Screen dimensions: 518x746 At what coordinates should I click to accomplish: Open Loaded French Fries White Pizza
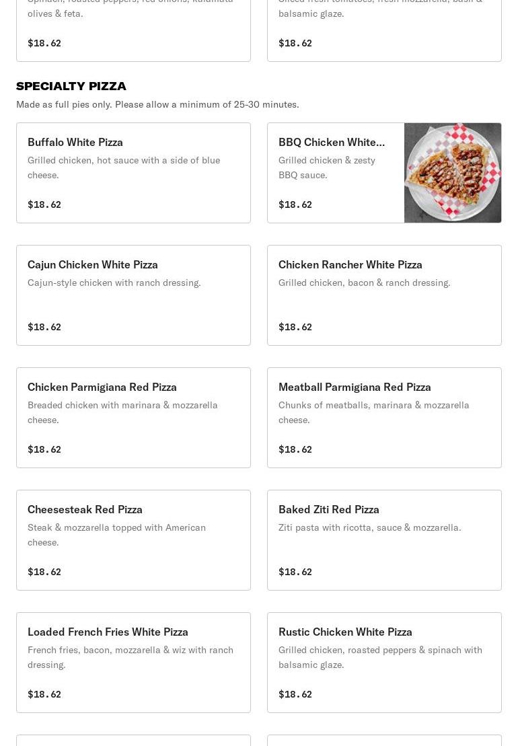coord(133,663)
